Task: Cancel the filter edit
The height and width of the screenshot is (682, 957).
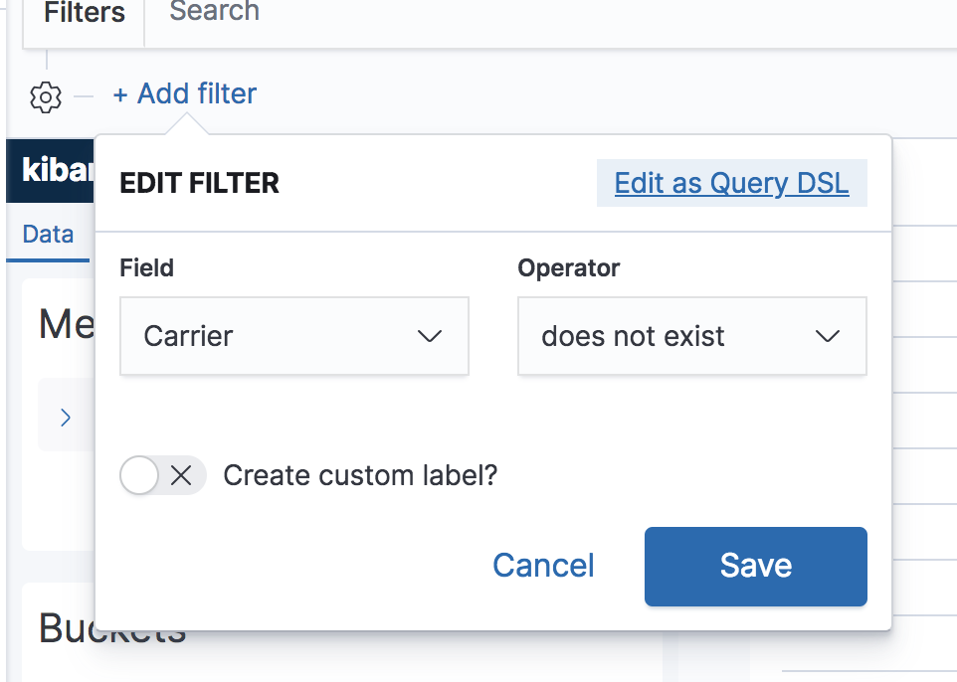Action: tap(543, 566)
